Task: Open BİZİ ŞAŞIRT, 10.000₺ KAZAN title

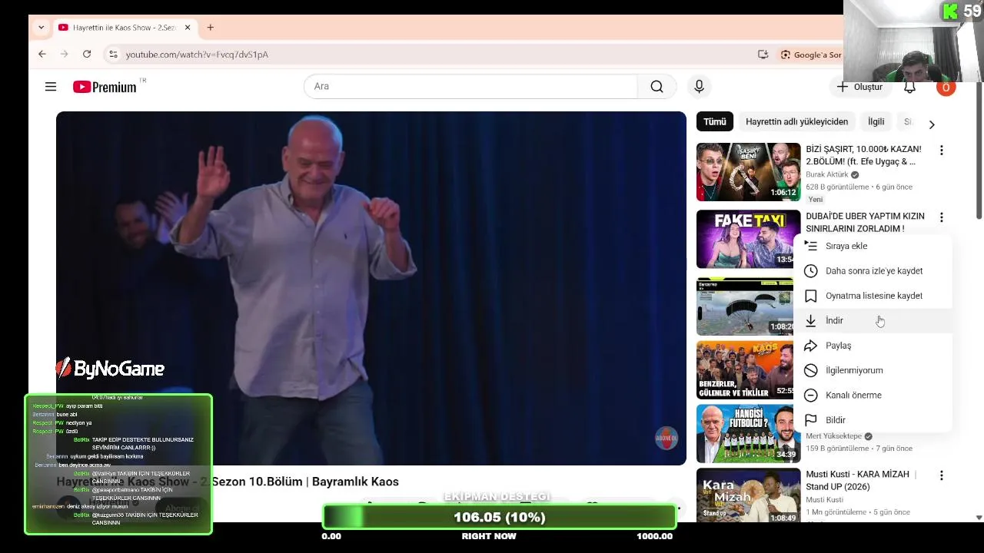Action: pyautogui.click(x=863, y=155)
